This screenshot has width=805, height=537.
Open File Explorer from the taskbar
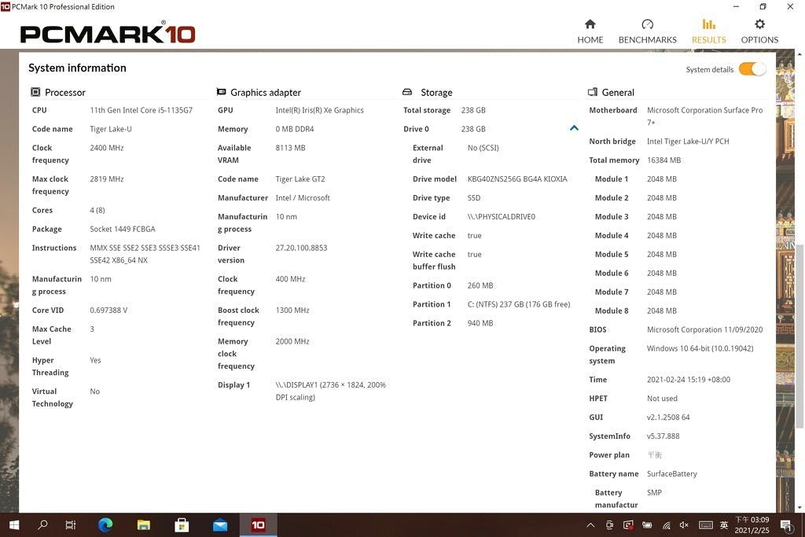(x=144, y=524)
